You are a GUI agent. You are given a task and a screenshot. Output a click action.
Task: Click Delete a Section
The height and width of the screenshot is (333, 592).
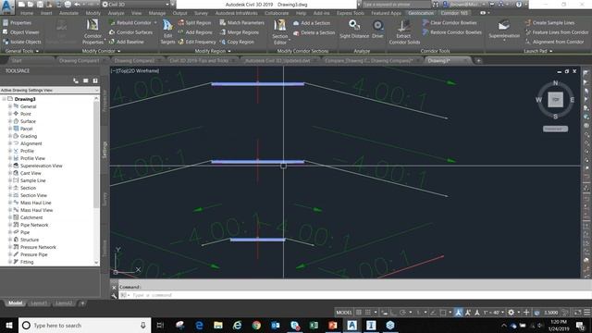click(314, 33)
